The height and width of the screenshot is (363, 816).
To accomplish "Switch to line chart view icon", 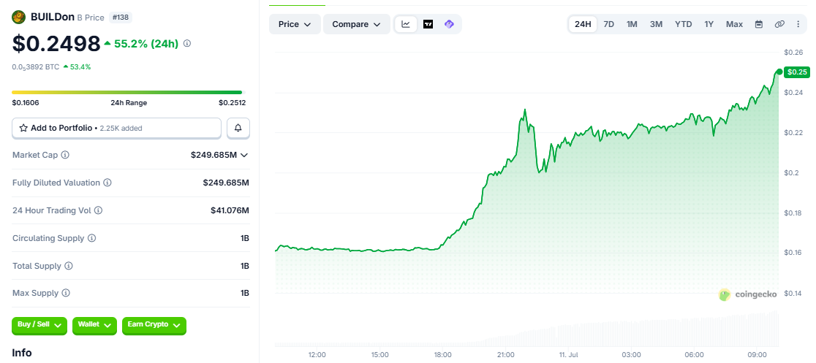I will (406, 24).
